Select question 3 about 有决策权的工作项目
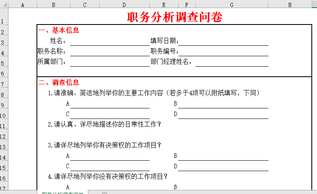The image size is (317, 194). [x=104, y=145]
